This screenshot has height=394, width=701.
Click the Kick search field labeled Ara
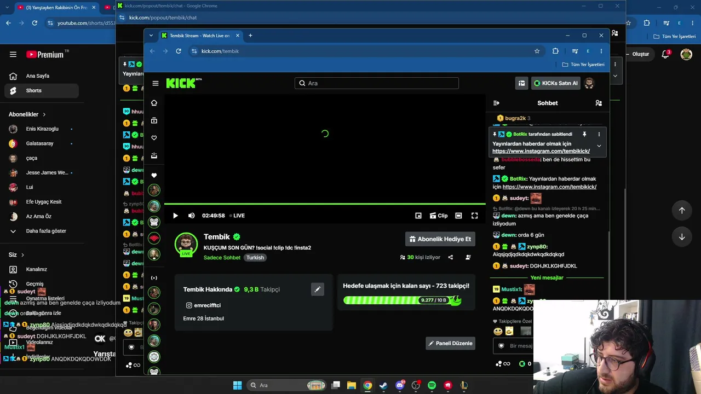click(377, 83)
